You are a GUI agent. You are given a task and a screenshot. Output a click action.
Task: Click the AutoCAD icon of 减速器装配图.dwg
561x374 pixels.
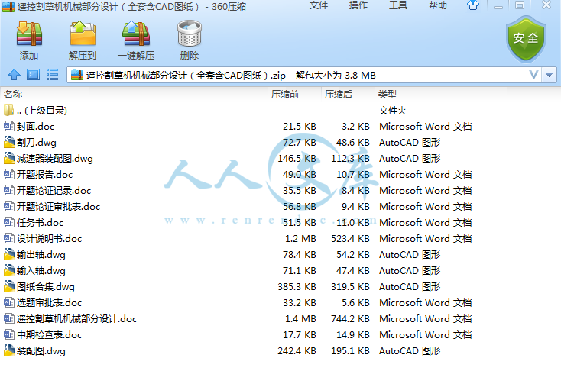click(9, 158)
